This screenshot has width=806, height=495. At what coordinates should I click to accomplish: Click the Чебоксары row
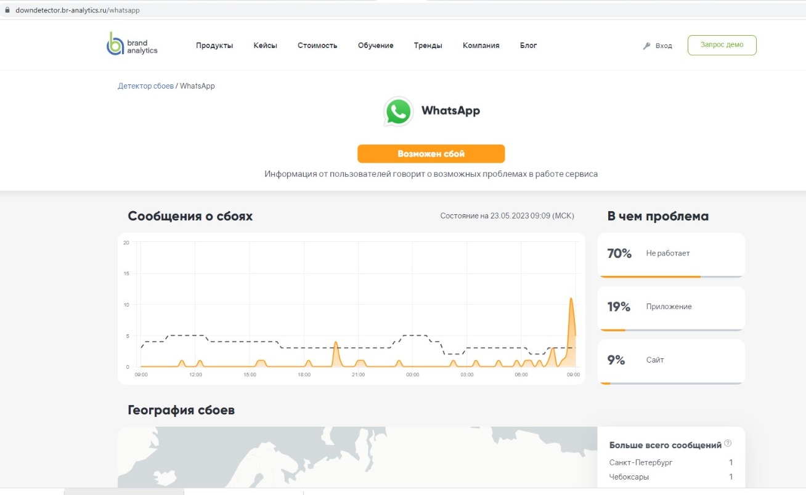pyautogui.click(x=671, y=477)
